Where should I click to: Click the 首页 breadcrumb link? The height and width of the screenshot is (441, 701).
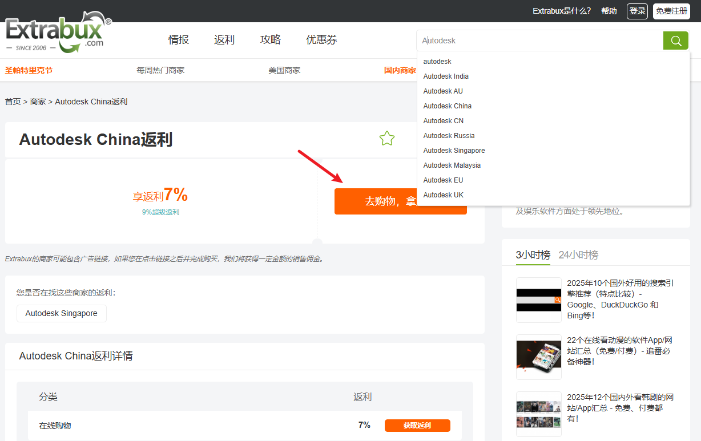(13, 101)
